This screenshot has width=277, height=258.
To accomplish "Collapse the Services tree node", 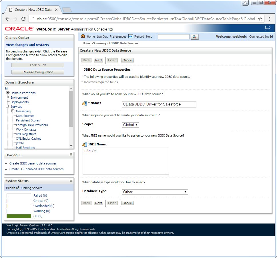I will [x=7, y=107].
